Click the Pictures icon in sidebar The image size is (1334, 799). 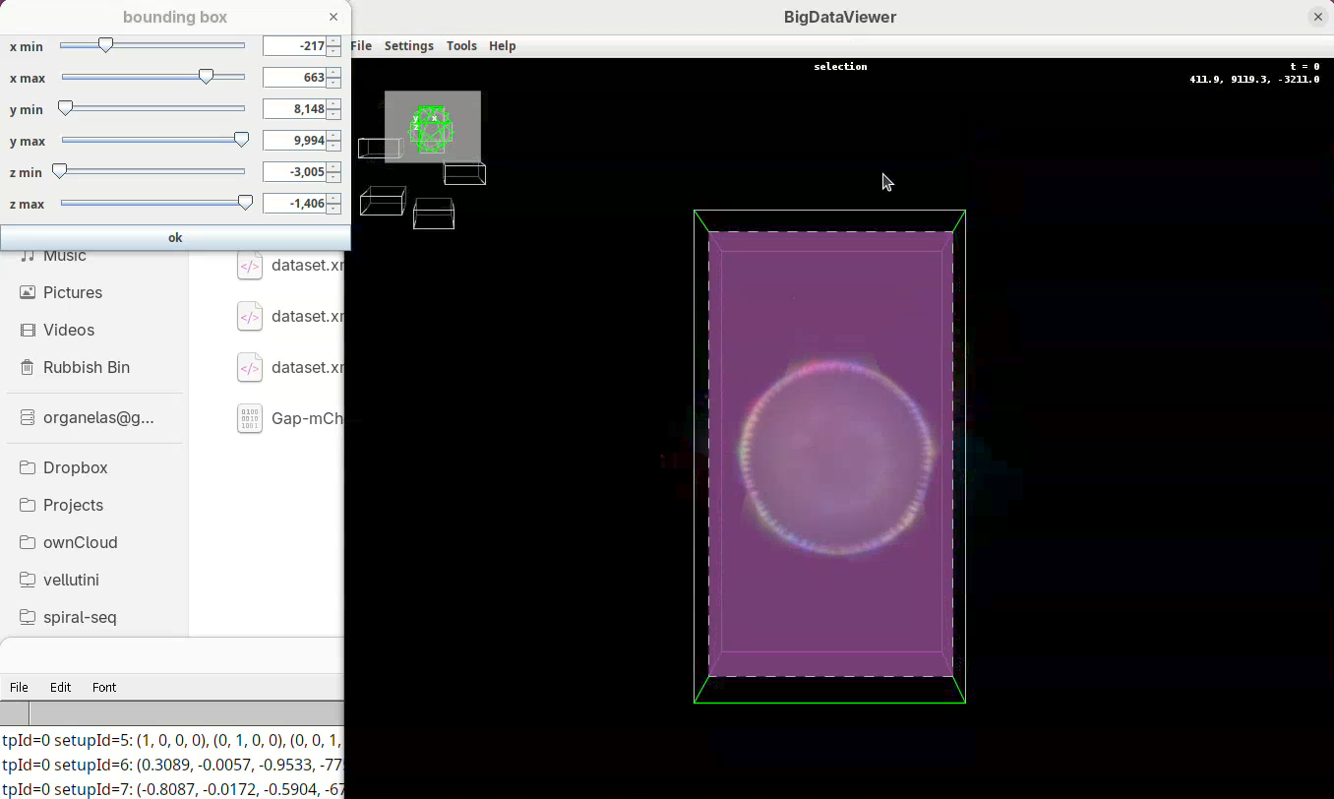click(28, 292)
